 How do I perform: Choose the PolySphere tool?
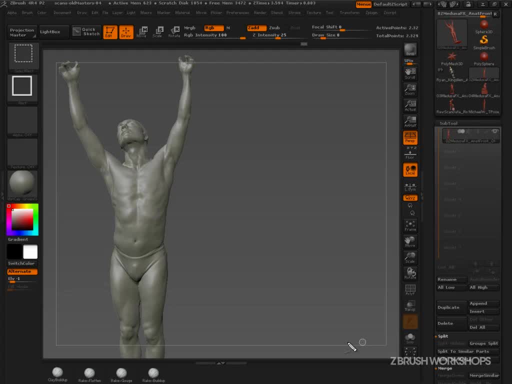click(483, 58)
